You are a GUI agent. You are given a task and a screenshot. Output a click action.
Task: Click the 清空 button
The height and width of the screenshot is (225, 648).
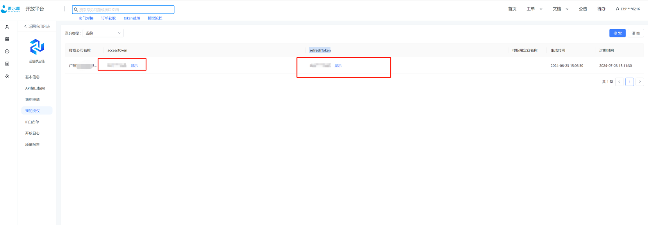tap(636, 33)
